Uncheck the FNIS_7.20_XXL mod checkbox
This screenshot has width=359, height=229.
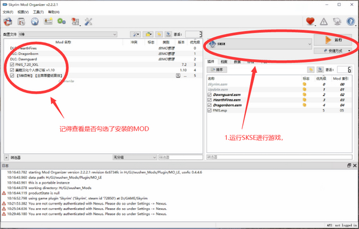click(12, 64)
